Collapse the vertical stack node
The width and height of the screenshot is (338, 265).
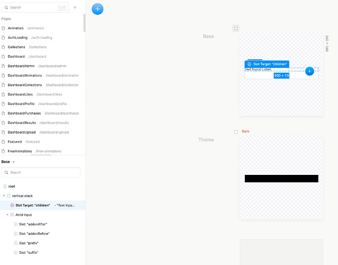4,196
